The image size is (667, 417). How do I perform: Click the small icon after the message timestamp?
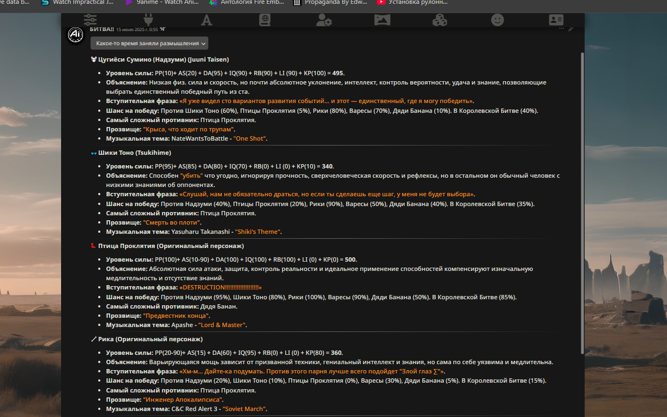point(163,29)
